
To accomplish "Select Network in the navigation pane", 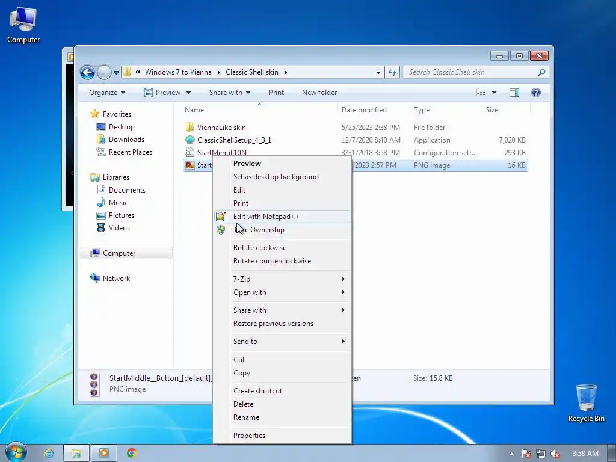I will click(x=116, y=279).
